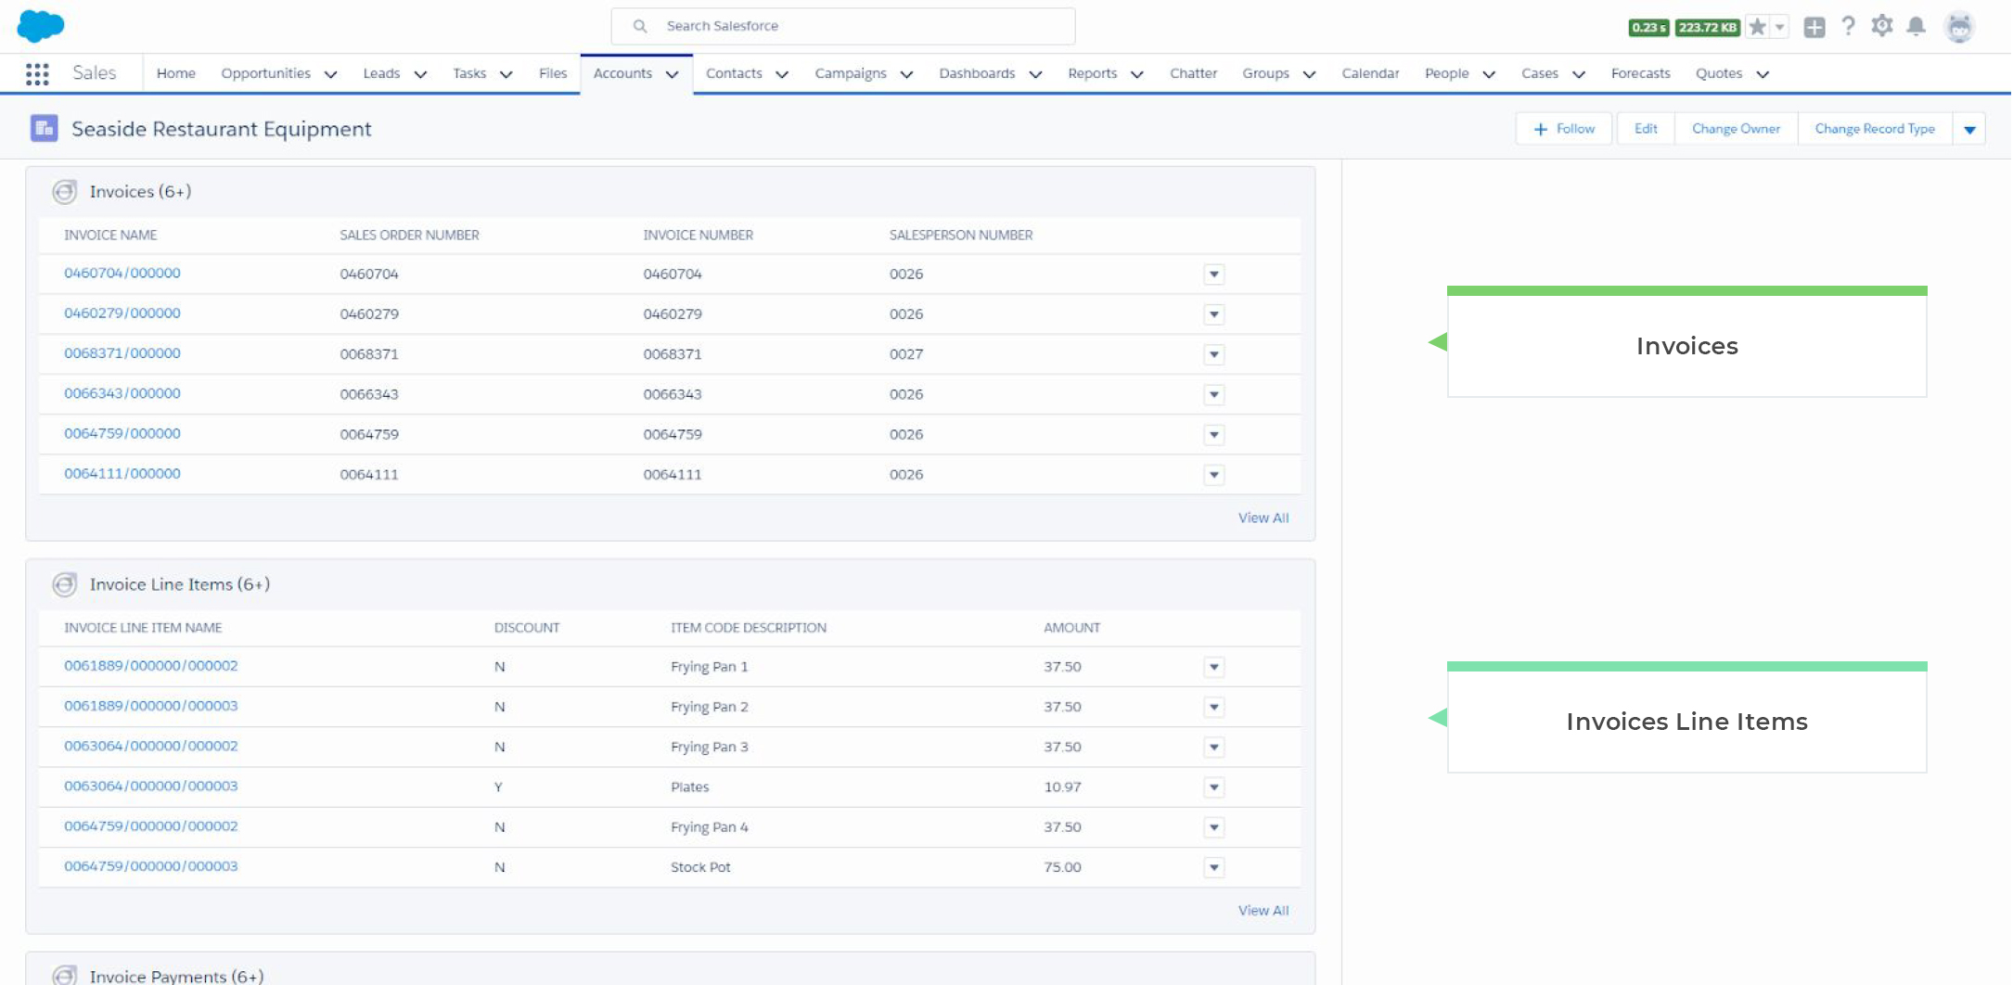The width and height of the screenshot is (2013, 985).
Task: Click the Invoices related list icon
Action: [65, 192]
